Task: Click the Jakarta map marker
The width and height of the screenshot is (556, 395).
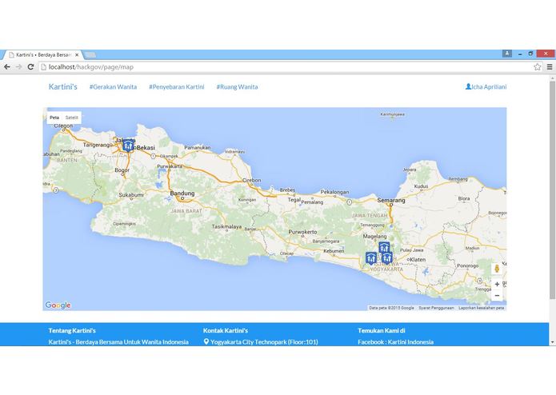Action: click(x=128, y=146)
